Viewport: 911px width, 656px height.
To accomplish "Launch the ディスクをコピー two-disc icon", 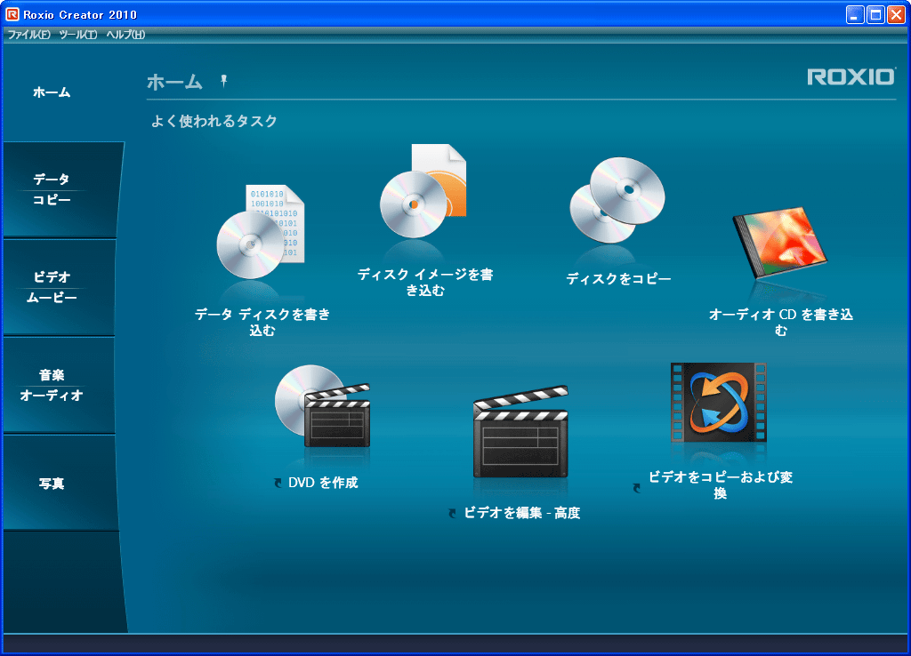I will click(617, 200).
